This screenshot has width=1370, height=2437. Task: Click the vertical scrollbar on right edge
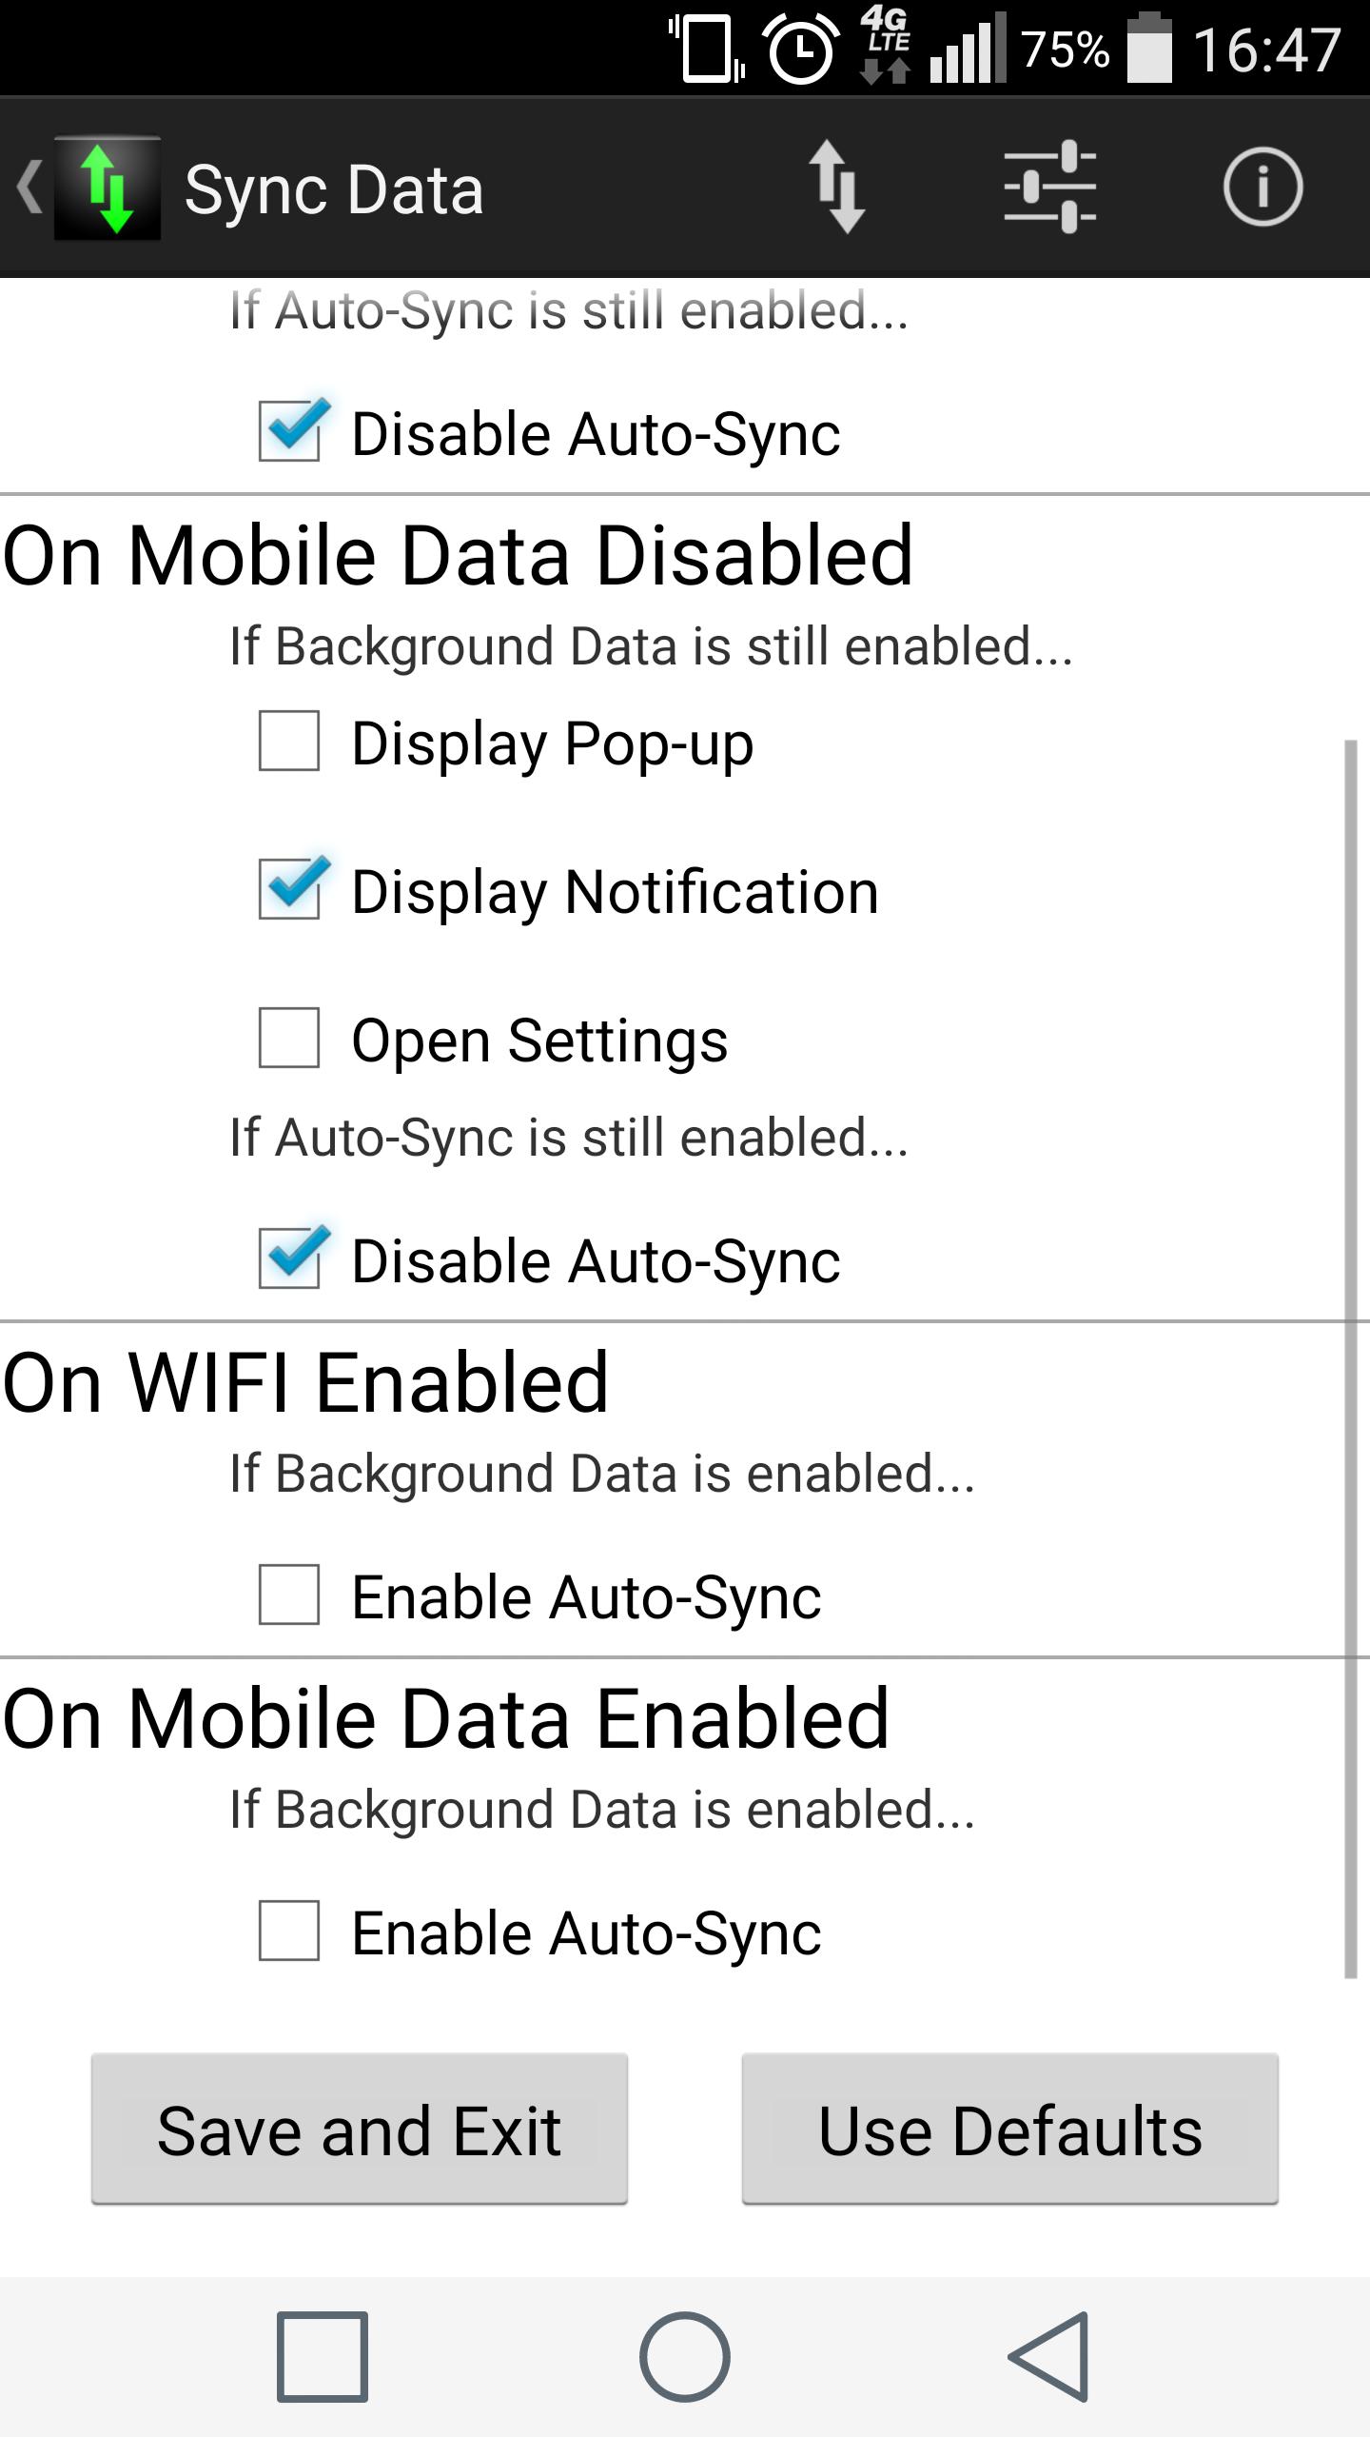(1350, 1359)
